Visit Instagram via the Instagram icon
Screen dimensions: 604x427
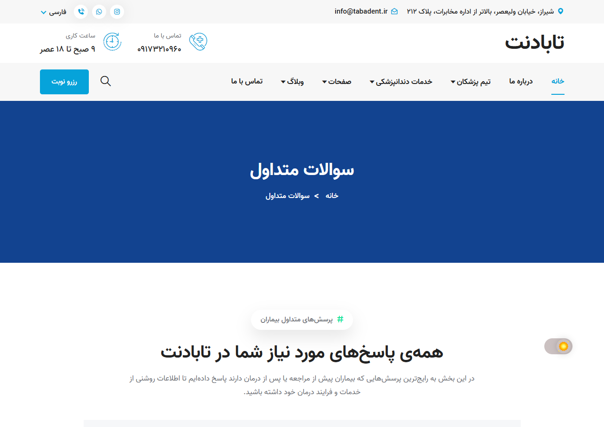[x=117, y=12]
